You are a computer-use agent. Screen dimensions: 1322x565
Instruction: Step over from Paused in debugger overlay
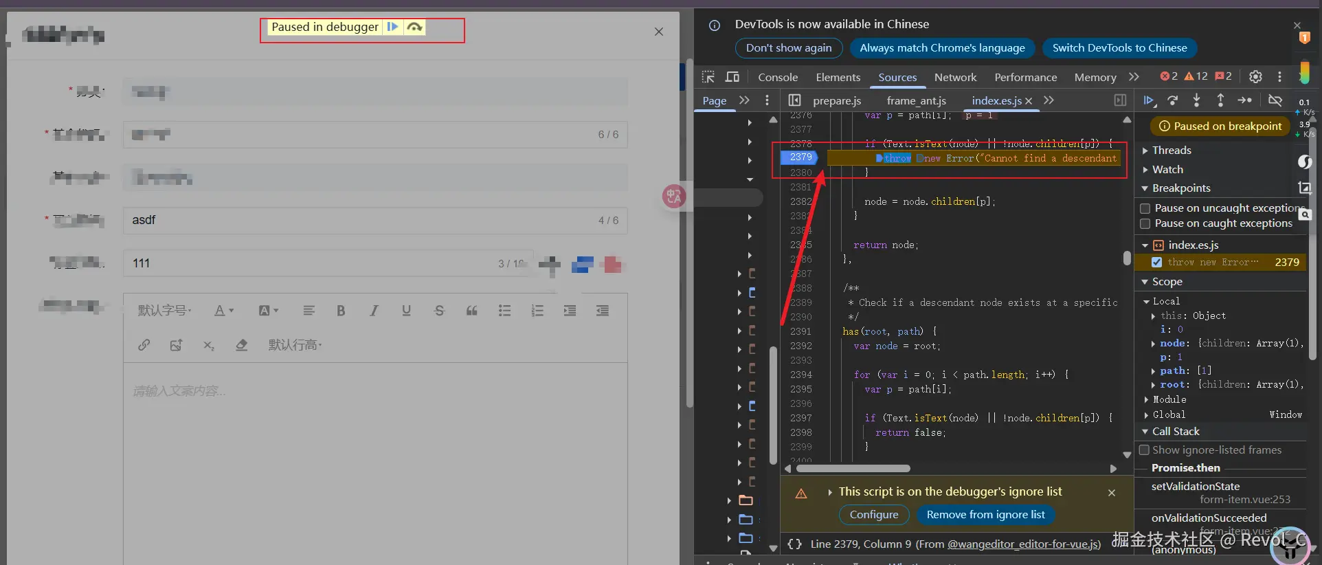414,27
